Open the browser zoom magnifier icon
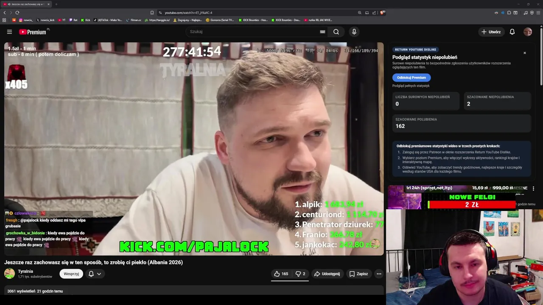The height and width of the screenshot is (305, 543). (360, 13)
